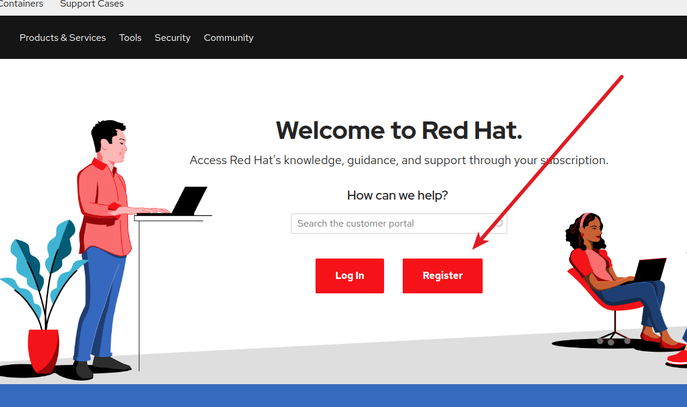
Task: Select Security from the top navigation
Action: (x=173, y=37)
